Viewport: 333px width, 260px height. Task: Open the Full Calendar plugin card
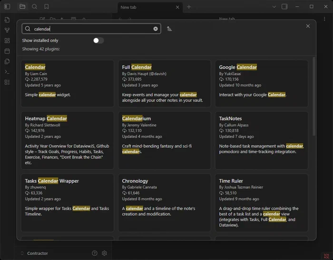click(165, 84)
